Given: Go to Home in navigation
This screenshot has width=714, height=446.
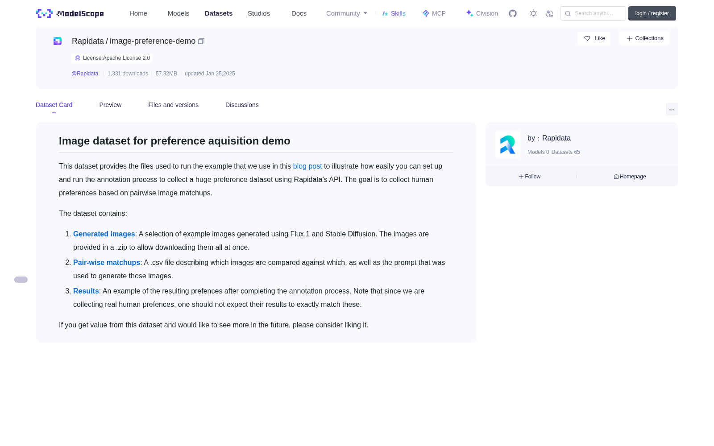Looking at the screenshot, I should point(138,13).
